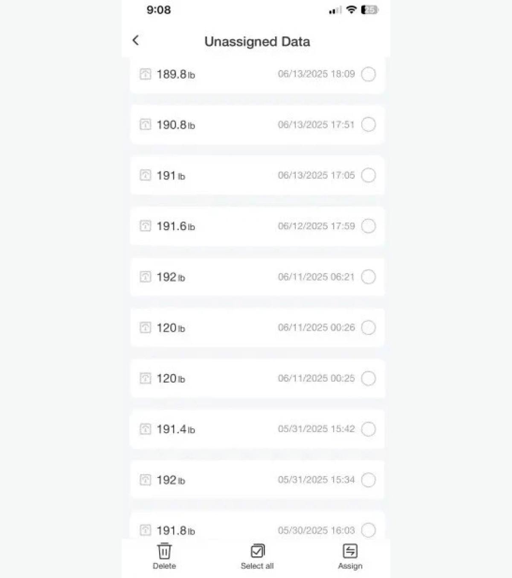
Task: Click scale icon beside 189.8 lb entry
Action: (x=145, y=74)
